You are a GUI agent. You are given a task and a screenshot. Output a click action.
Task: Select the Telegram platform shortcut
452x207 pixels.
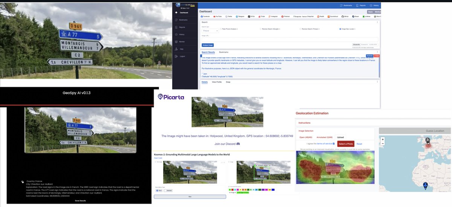pos(240,17)
